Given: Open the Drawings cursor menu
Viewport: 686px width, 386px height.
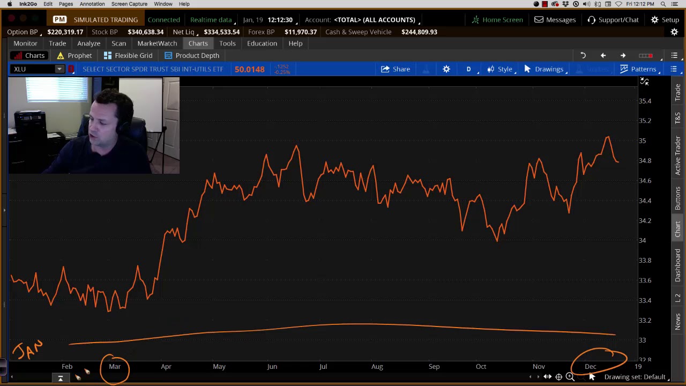Looking at the screenshot, I should 544,69.
